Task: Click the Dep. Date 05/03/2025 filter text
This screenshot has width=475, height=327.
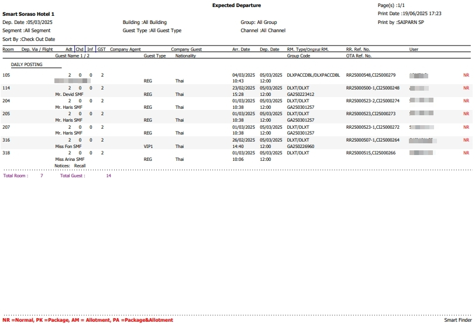Action: point(27,22)
